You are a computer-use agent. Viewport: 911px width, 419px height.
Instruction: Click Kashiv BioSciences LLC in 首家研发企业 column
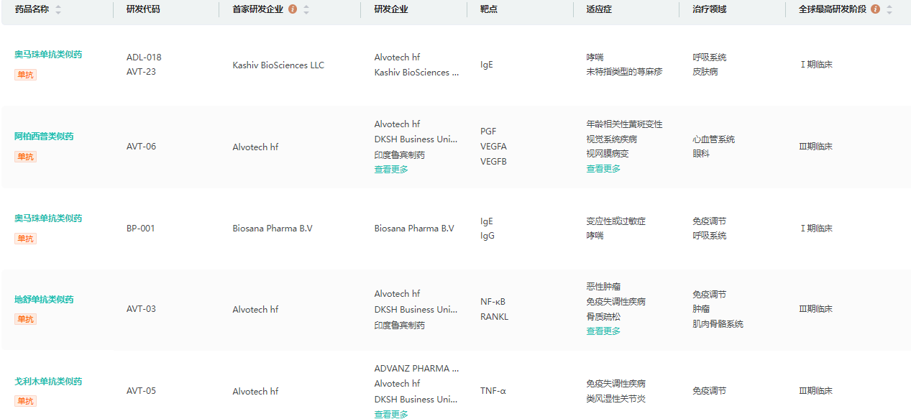tap(278, 65)
